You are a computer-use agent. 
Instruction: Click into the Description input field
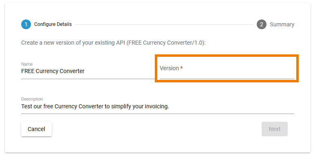tap(158, 106)
